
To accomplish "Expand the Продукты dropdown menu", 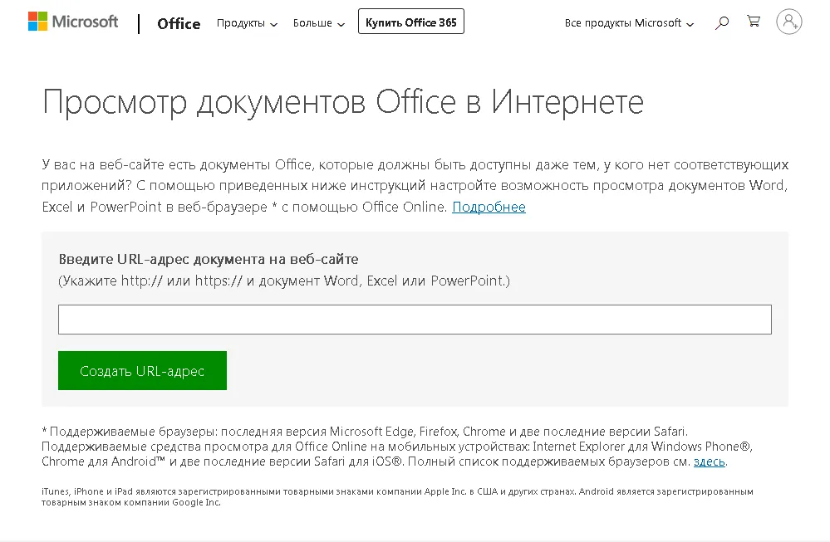I will pyautogui.click(x=247, y=23).
